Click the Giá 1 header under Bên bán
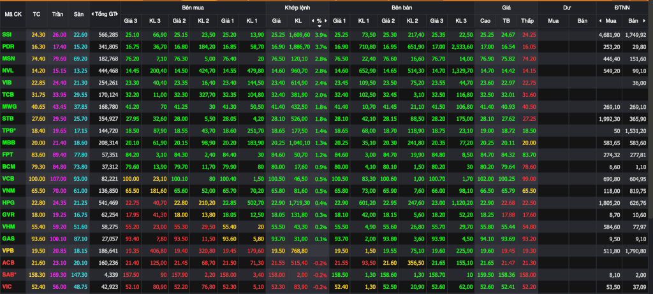This screenshot has width=653, height=294. tap(339, 20)
